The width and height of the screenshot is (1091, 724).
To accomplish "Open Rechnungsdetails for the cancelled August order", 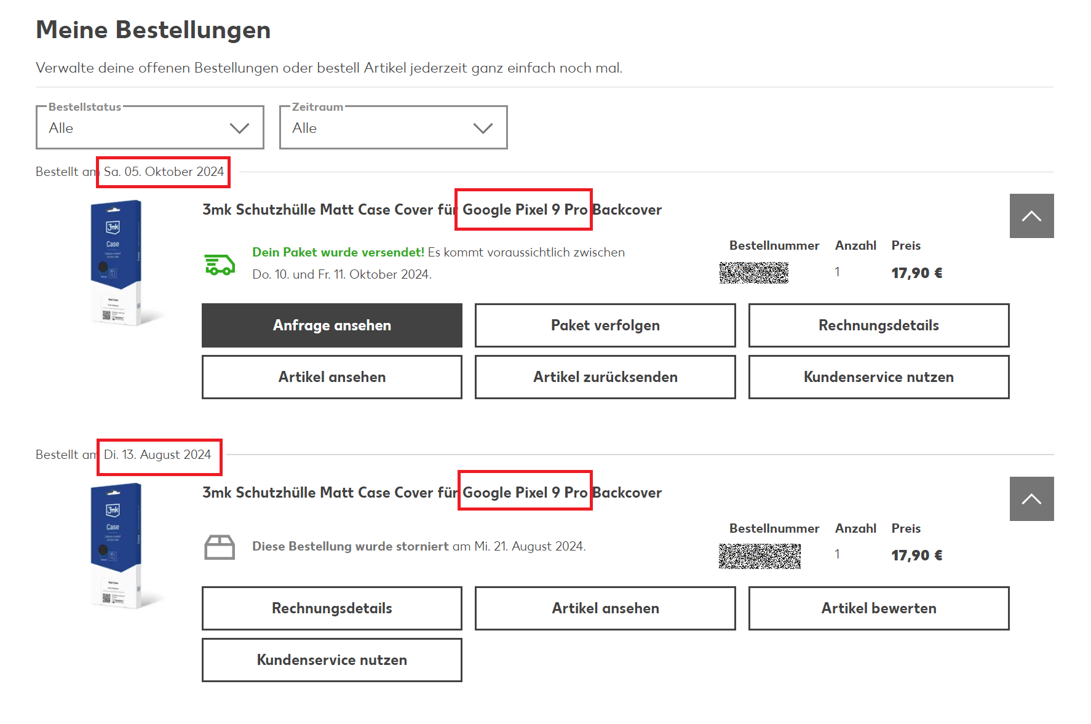I will tap(331, 608).
